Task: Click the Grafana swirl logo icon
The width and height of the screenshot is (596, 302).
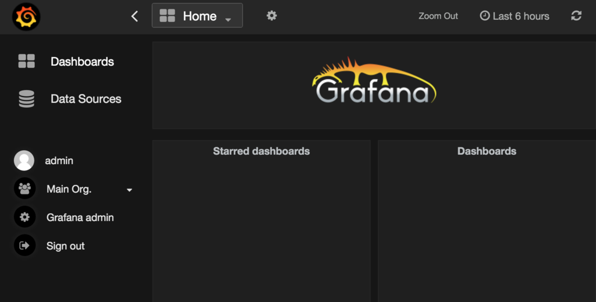Action: pos(26,17)
